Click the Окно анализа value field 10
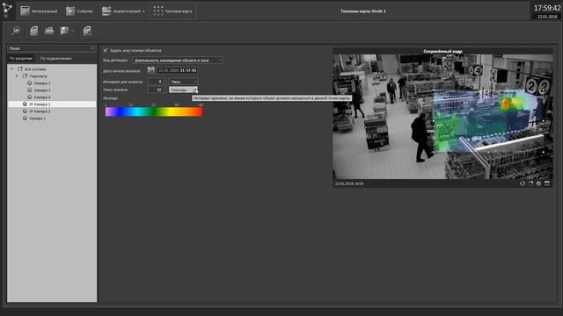Viewport: 563px width, 316px height. [157, 90]
